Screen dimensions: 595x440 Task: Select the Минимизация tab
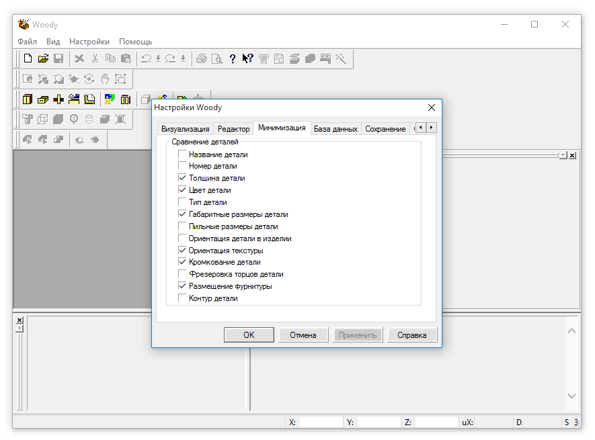(x=282, y=128)
